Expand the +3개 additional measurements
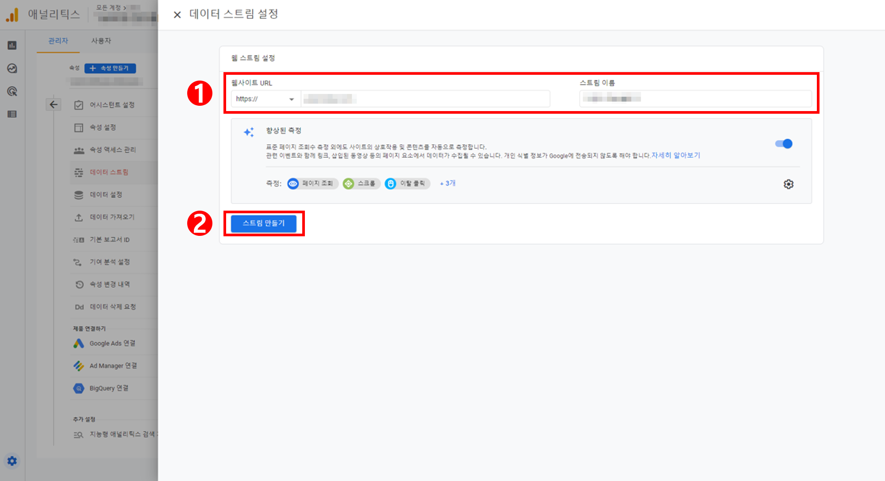Image resolution: width=885 pixels, height=481 pixels. (448, 183)
